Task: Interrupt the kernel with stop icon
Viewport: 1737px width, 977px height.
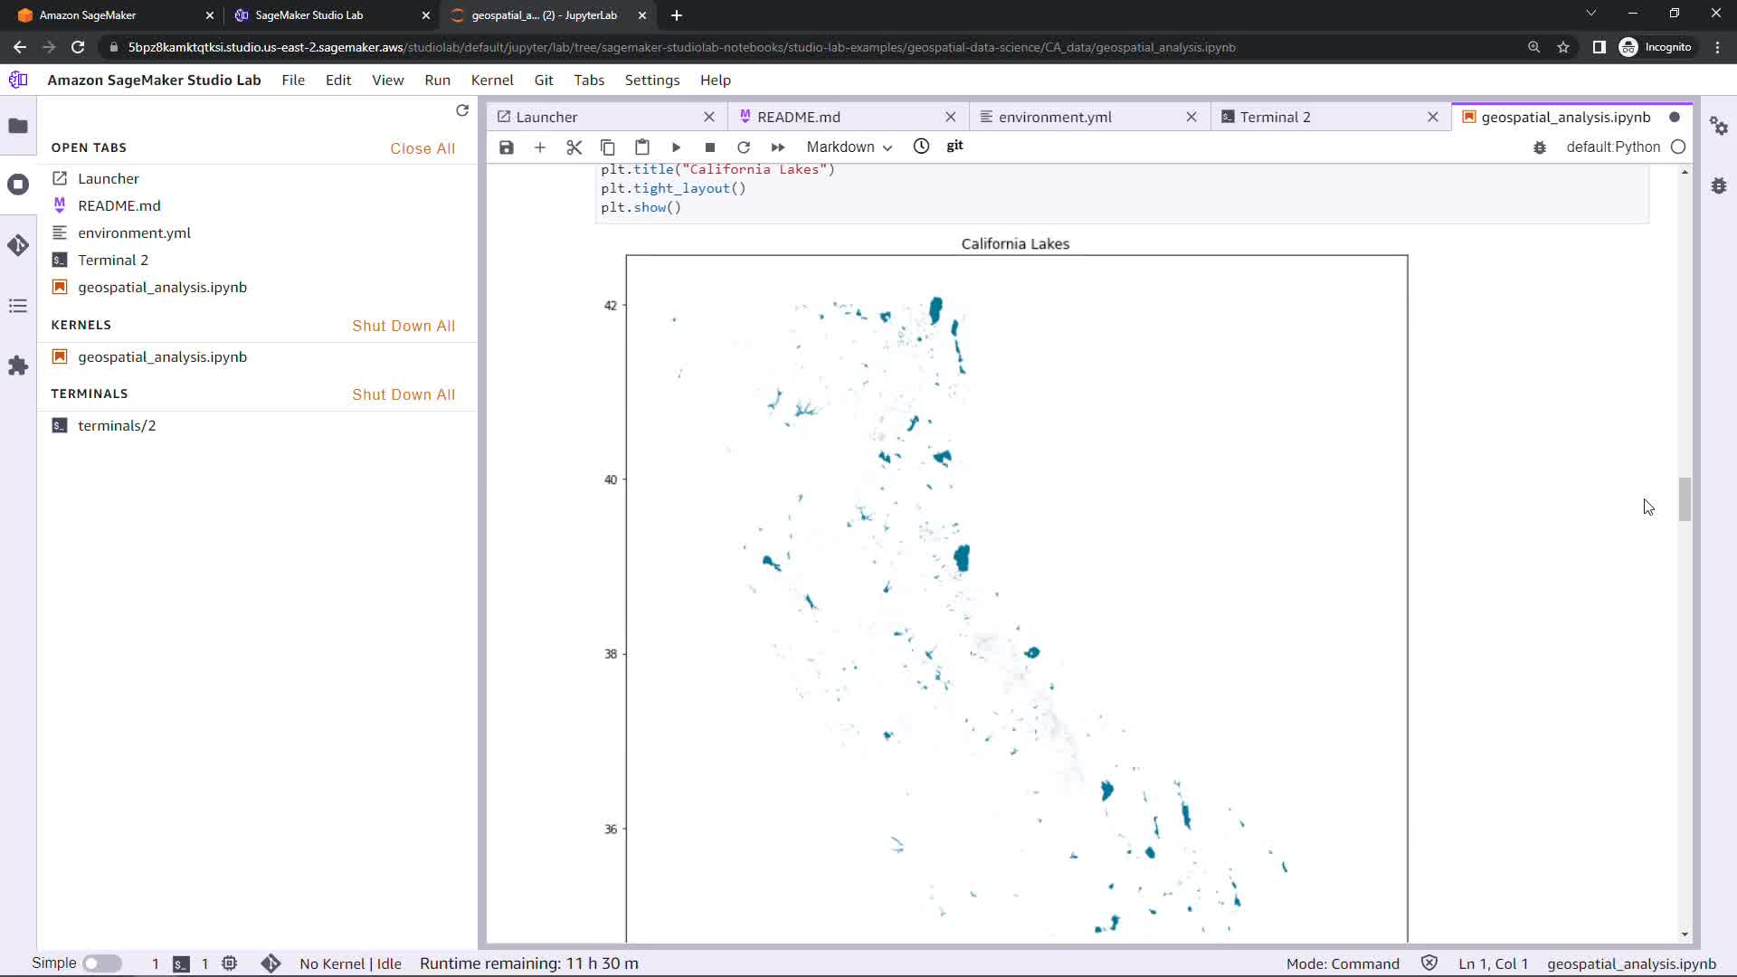Action: click(710, 147)
